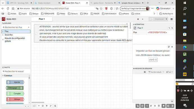Close the import tip box
Screen dimensions: 194x109
coord(172,47)
